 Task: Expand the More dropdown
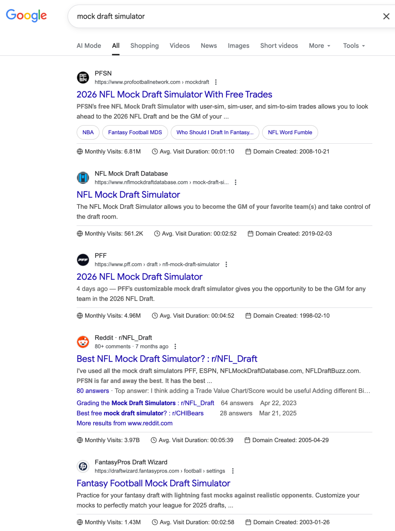coord(320,46)
